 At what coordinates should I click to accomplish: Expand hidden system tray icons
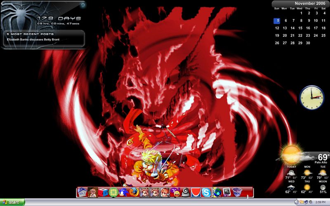296,202
